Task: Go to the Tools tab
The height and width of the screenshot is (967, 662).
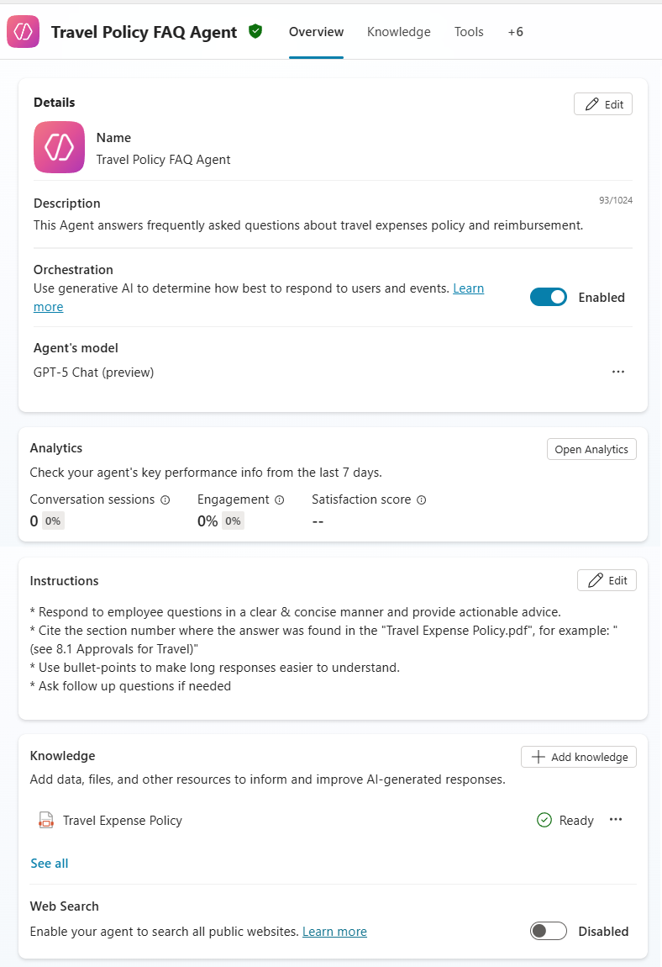Action: click(x=469, y=32)
